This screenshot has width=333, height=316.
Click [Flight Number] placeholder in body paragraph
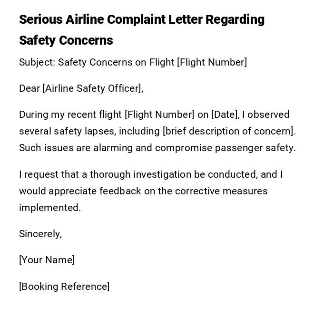coord(159,115)
